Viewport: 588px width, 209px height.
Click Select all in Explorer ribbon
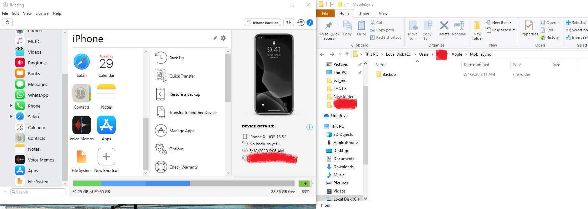tap(576, 23)
